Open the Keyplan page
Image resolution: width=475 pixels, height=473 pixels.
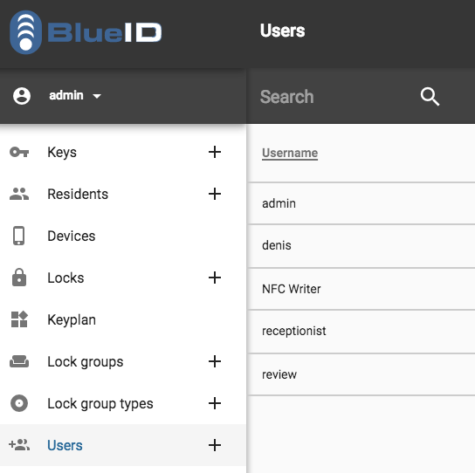(123, 319)
